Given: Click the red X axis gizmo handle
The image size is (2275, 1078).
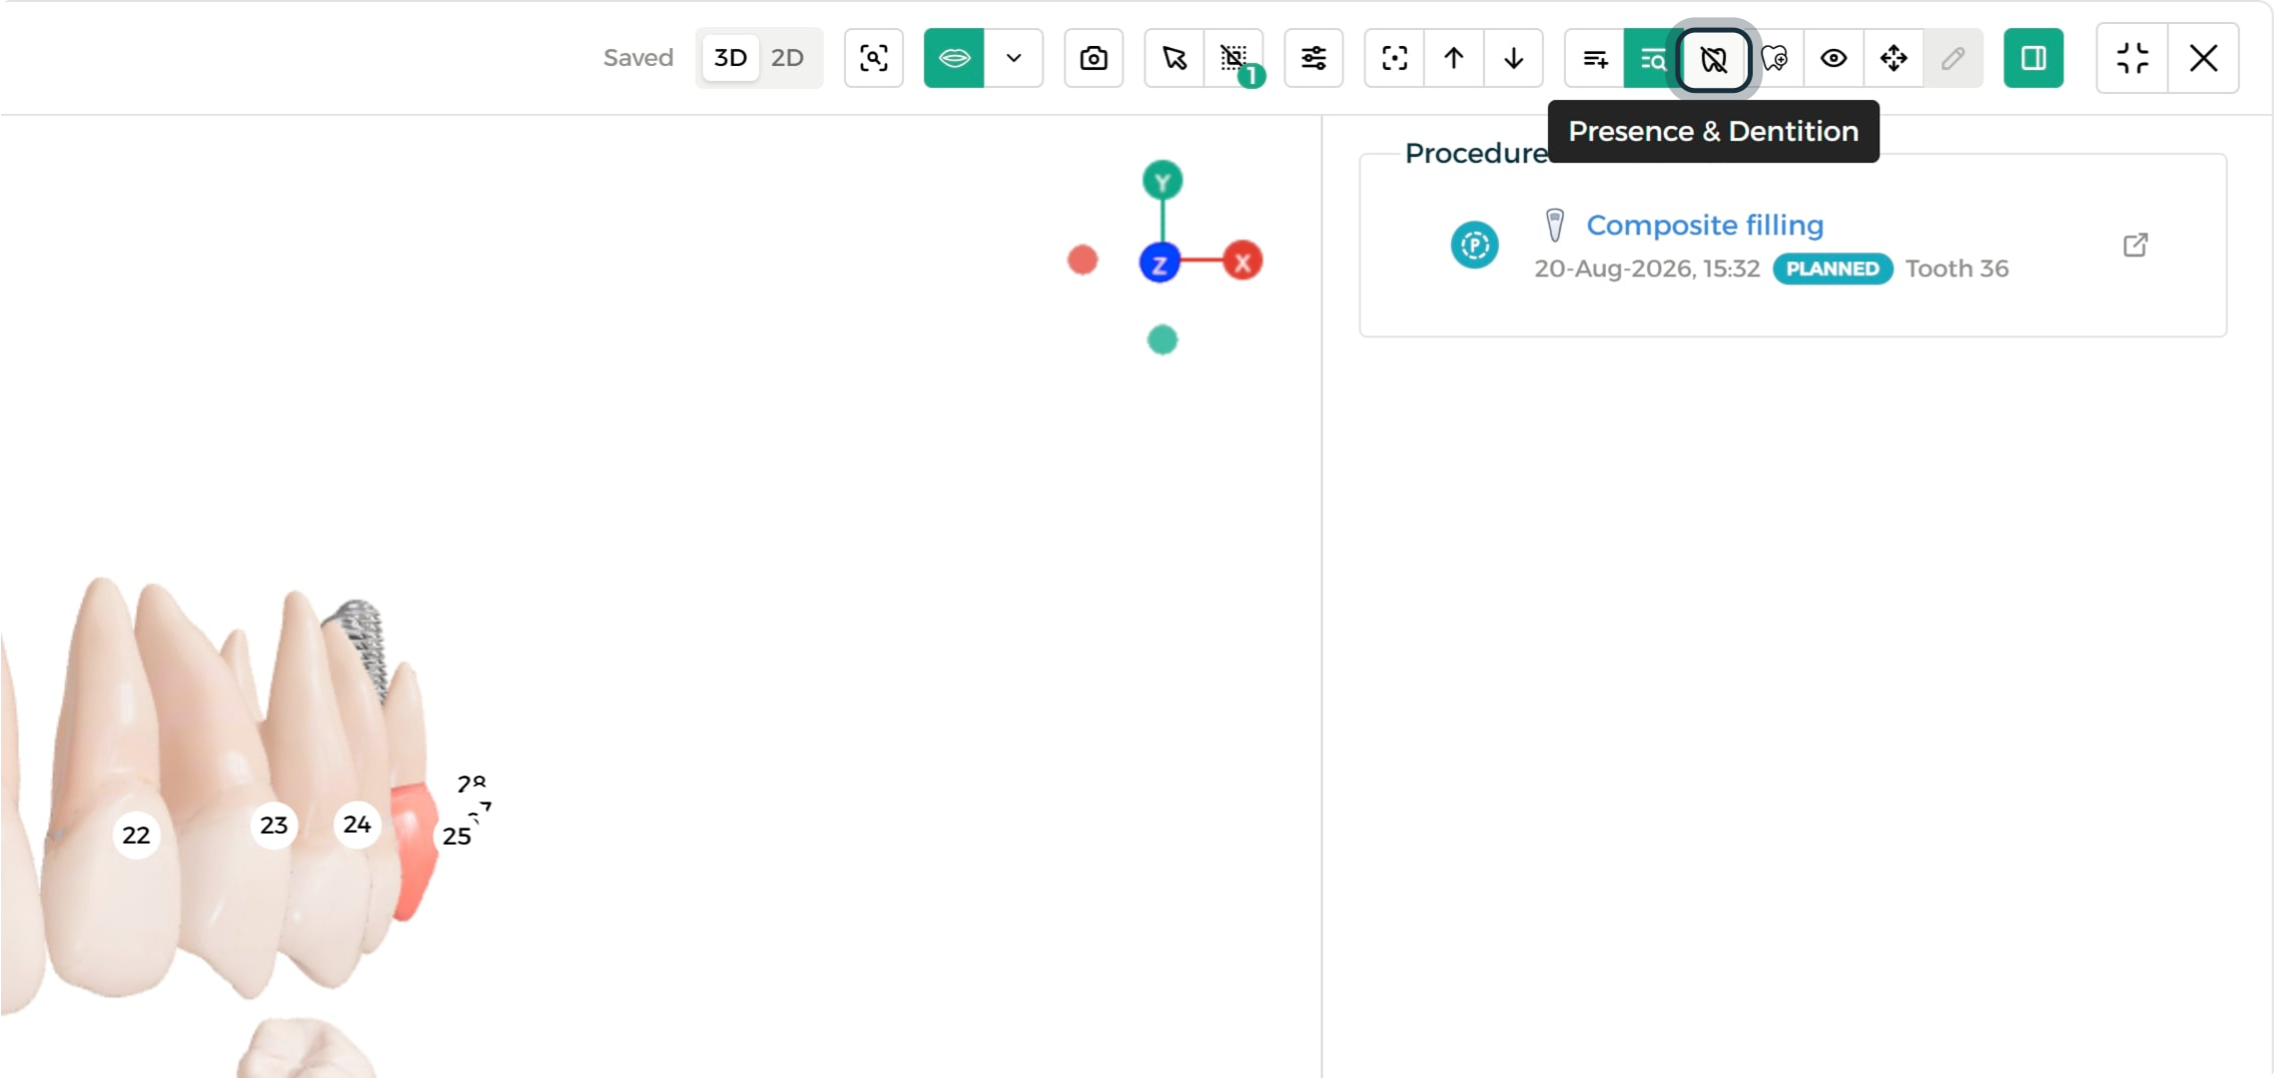Looking at the screenshot, I should (x=1242, y=262).
